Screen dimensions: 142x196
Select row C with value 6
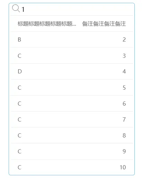(72, 104)
